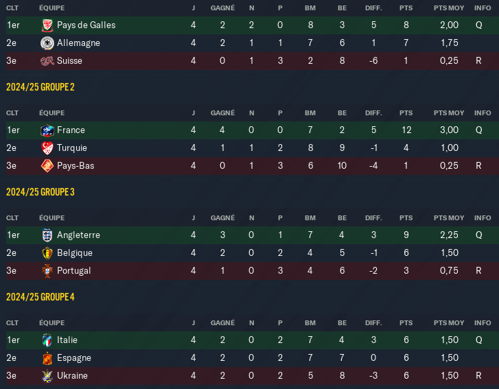Click the PTS MOY header in Groupe 3
Screen dimensions: 499x389
(449, 218)
